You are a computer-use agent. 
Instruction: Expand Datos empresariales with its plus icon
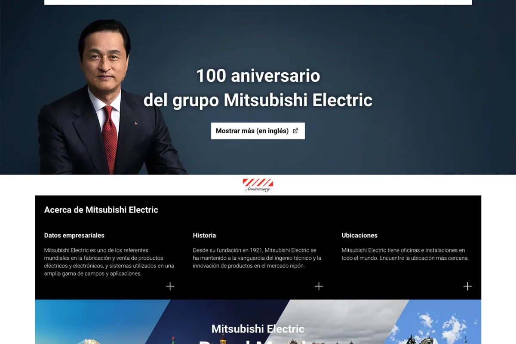coord(170,286)
